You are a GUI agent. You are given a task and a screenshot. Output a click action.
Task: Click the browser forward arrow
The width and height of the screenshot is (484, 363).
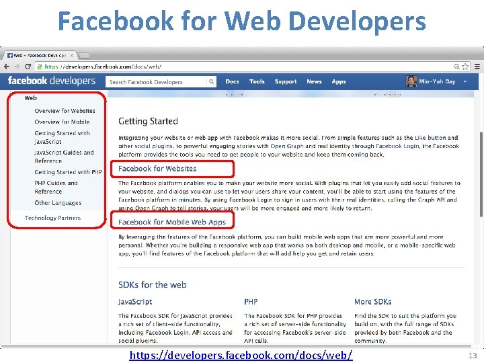17,67
